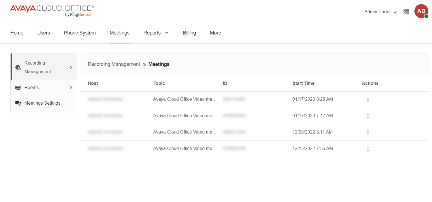432x202 pixels.
Task: Switch to the Users tab
Action: coord(44,33)
